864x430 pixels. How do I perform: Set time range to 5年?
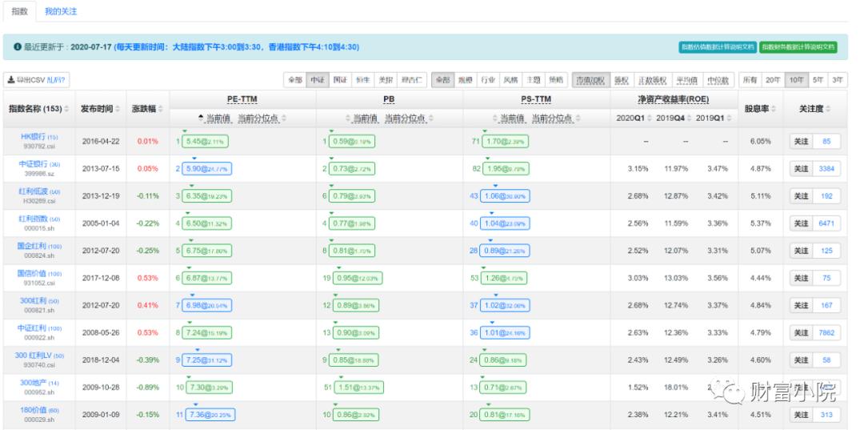coord(818,80)
